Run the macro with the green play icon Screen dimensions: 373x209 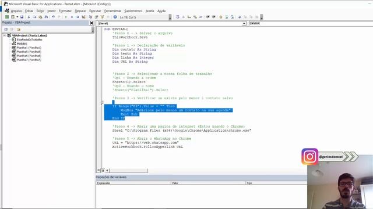pos(66,17)
